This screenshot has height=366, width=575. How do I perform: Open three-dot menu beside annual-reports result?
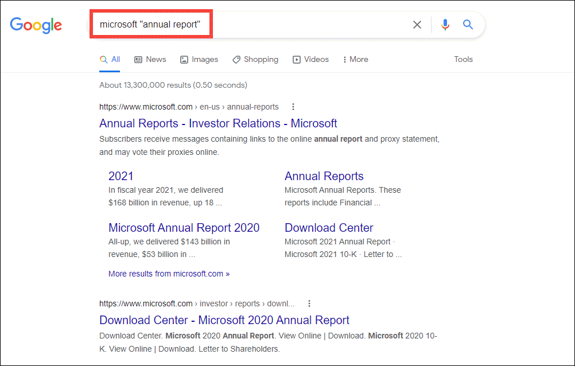tap(293, 107)
